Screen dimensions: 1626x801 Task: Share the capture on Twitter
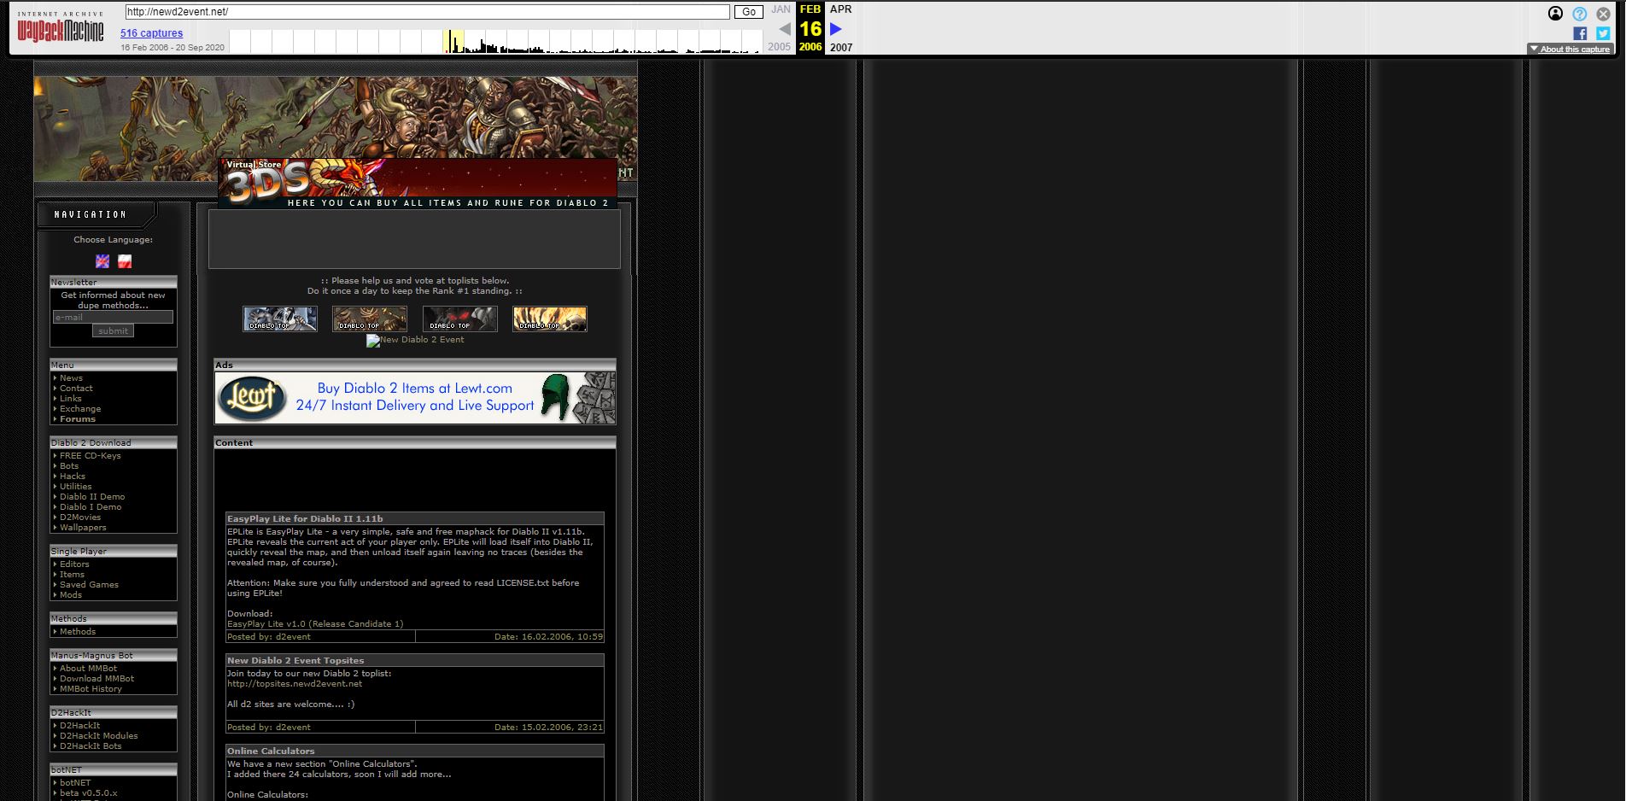coord(1603,33)
